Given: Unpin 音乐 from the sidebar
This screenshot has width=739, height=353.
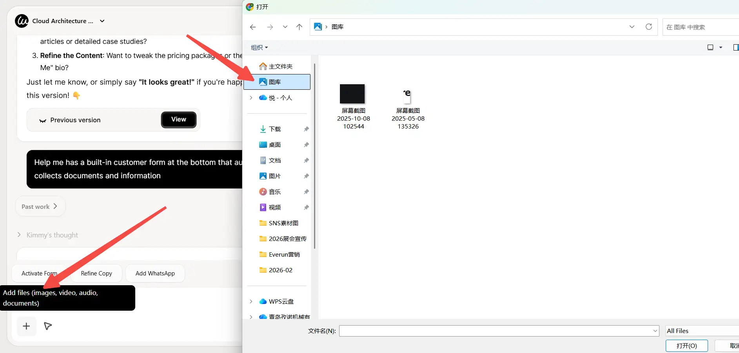Looking at the screenshot, I should click(306, 191).
